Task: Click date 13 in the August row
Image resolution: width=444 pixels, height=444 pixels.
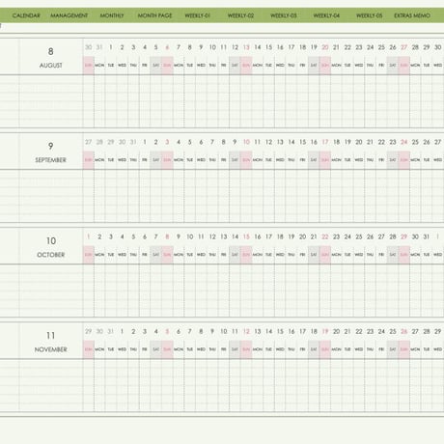Action: [x=246, y=47]
